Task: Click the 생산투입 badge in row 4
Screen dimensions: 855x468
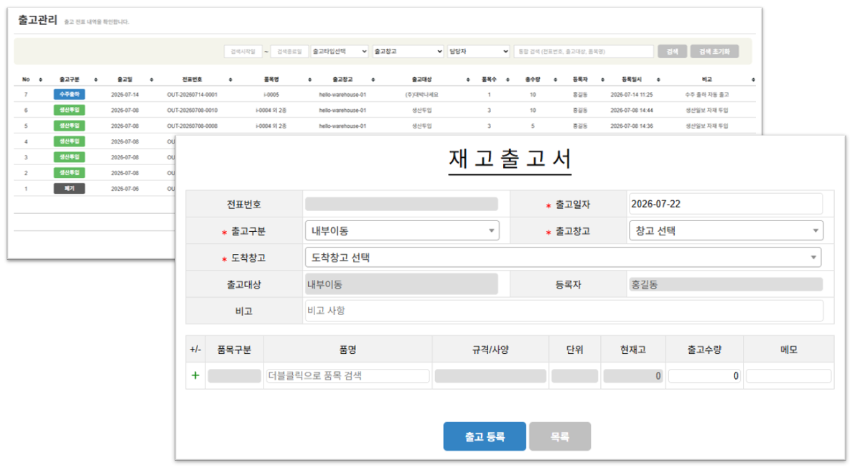Action: click(x=69, y=141)
